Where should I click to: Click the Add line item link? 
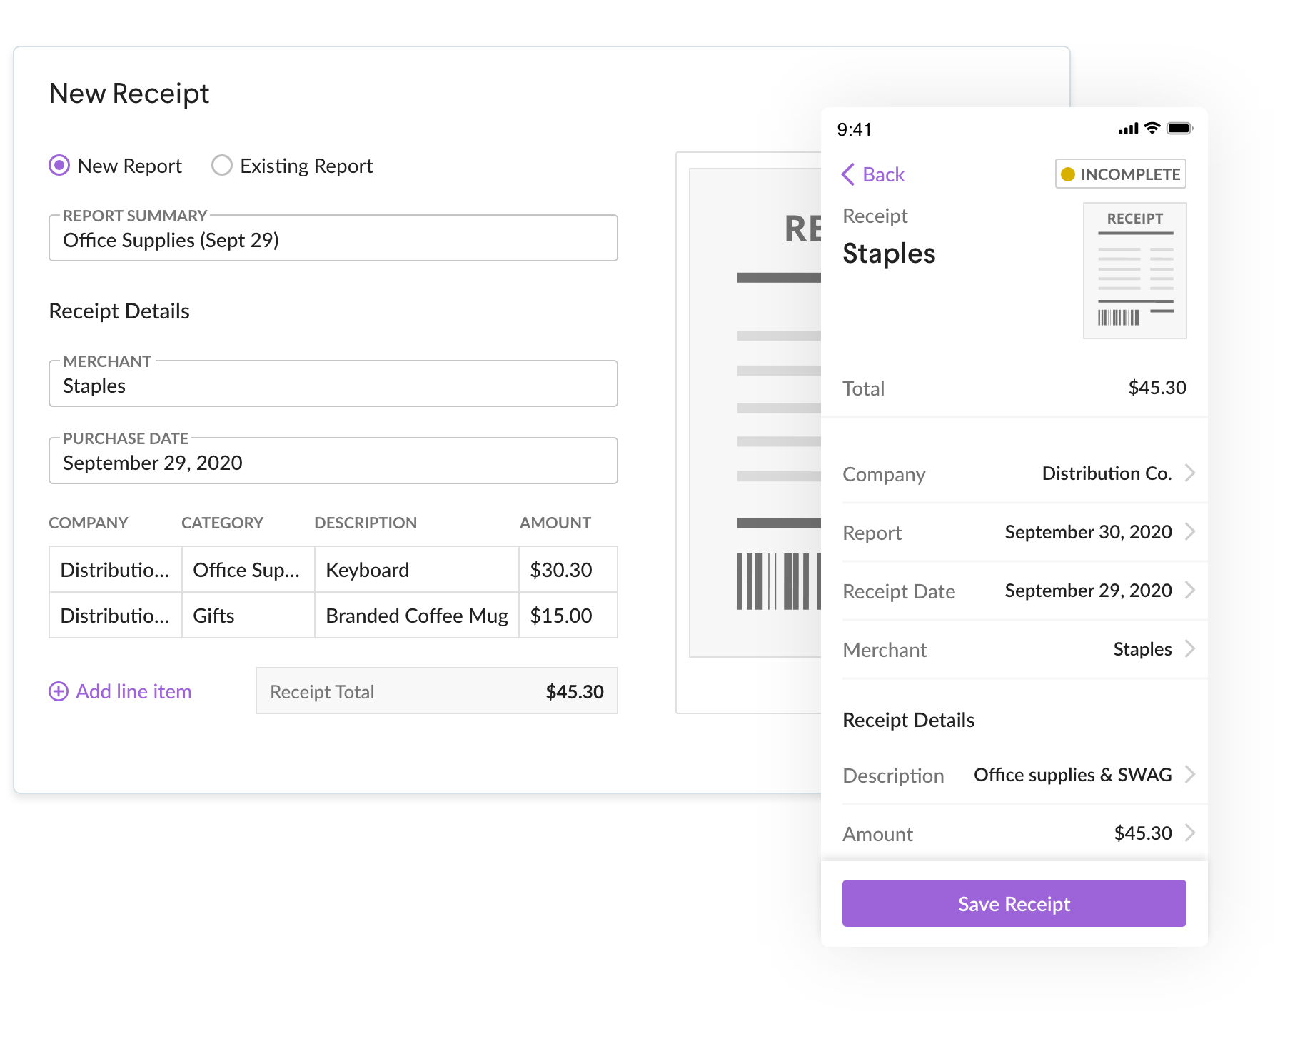coord(133,691)
